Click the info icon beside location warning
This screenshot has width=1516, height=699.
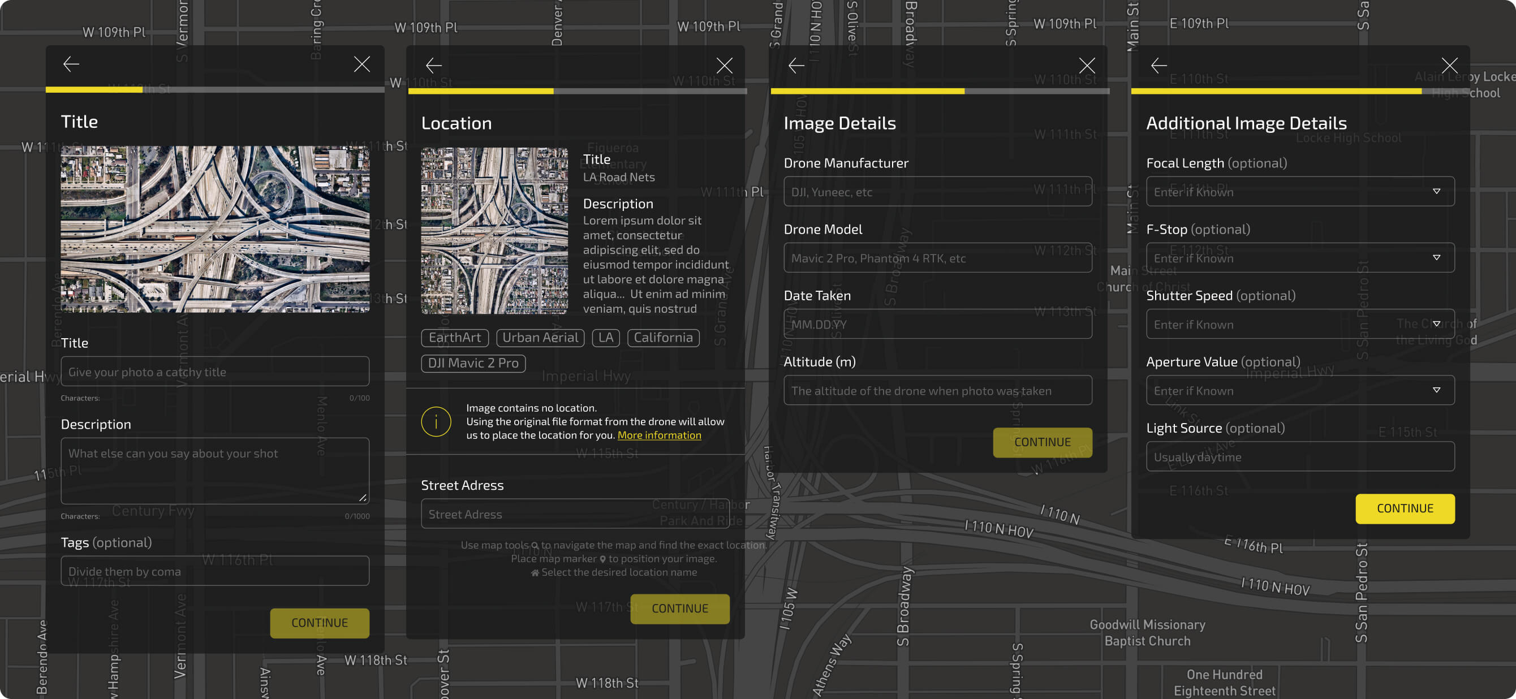tap(436, 421)
